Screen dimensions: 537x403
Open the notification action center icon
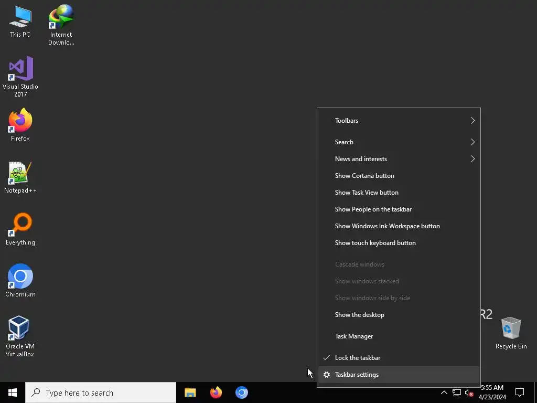520,393
